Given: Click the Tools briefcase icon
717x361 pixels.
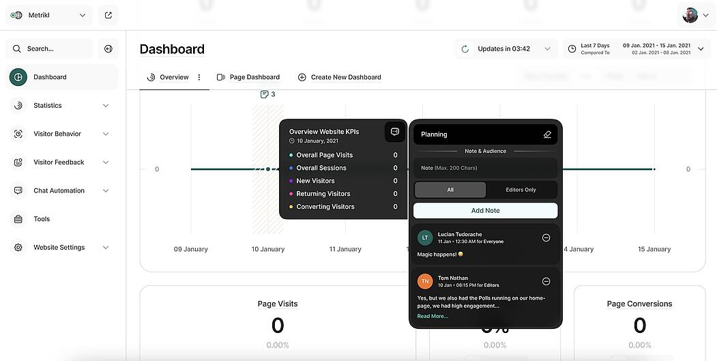Looking at the screenshot, I should click(18, 218).
